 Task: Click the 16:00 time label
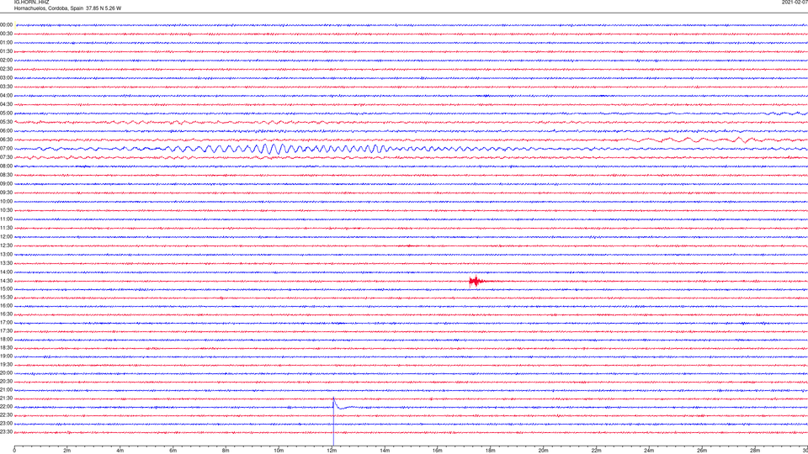6,306
